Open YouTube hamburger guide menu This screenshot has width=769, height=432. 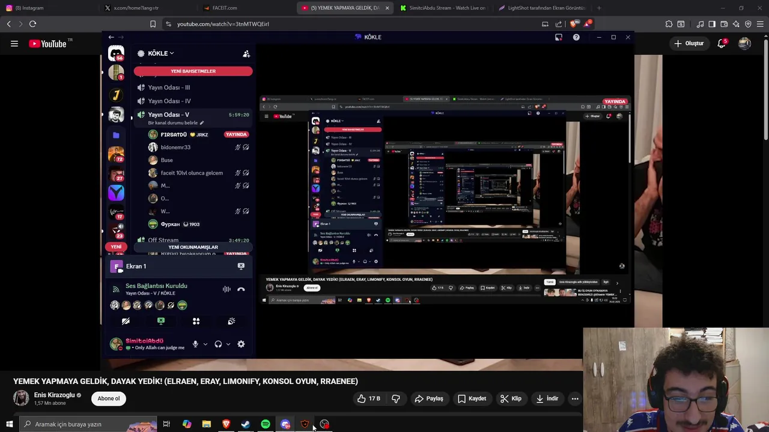coord(14,43)
